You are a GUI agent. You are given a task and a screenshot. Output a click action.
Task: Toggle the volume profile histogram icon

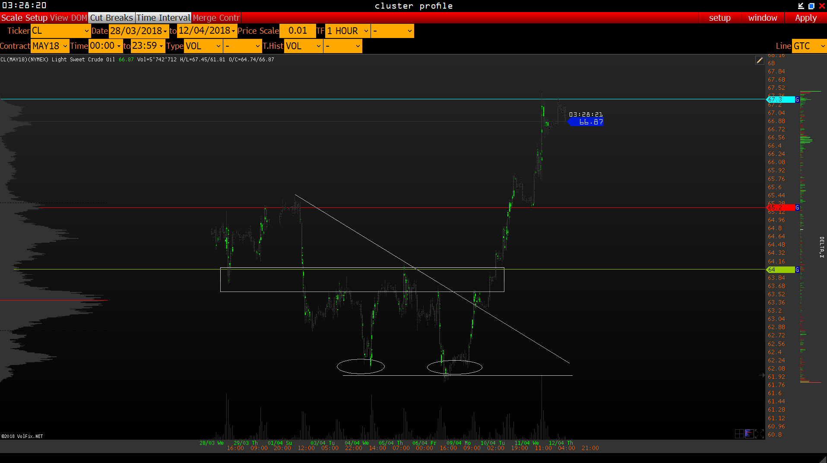click(x=749, y=434)
